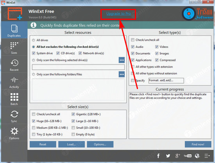The width and height of the screenshot is (215, 163).
Task: Click the info icon on the green banner
Action: pyautogui.click(x=34, y=25)
